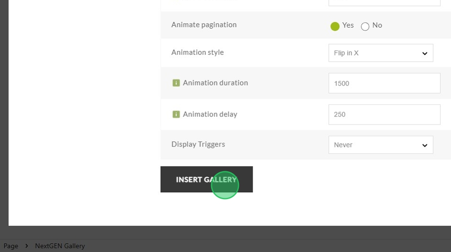Viewport: 451px width, 252px height.
Task: Click the Animation style label
Action: click(x=197, y=52)
